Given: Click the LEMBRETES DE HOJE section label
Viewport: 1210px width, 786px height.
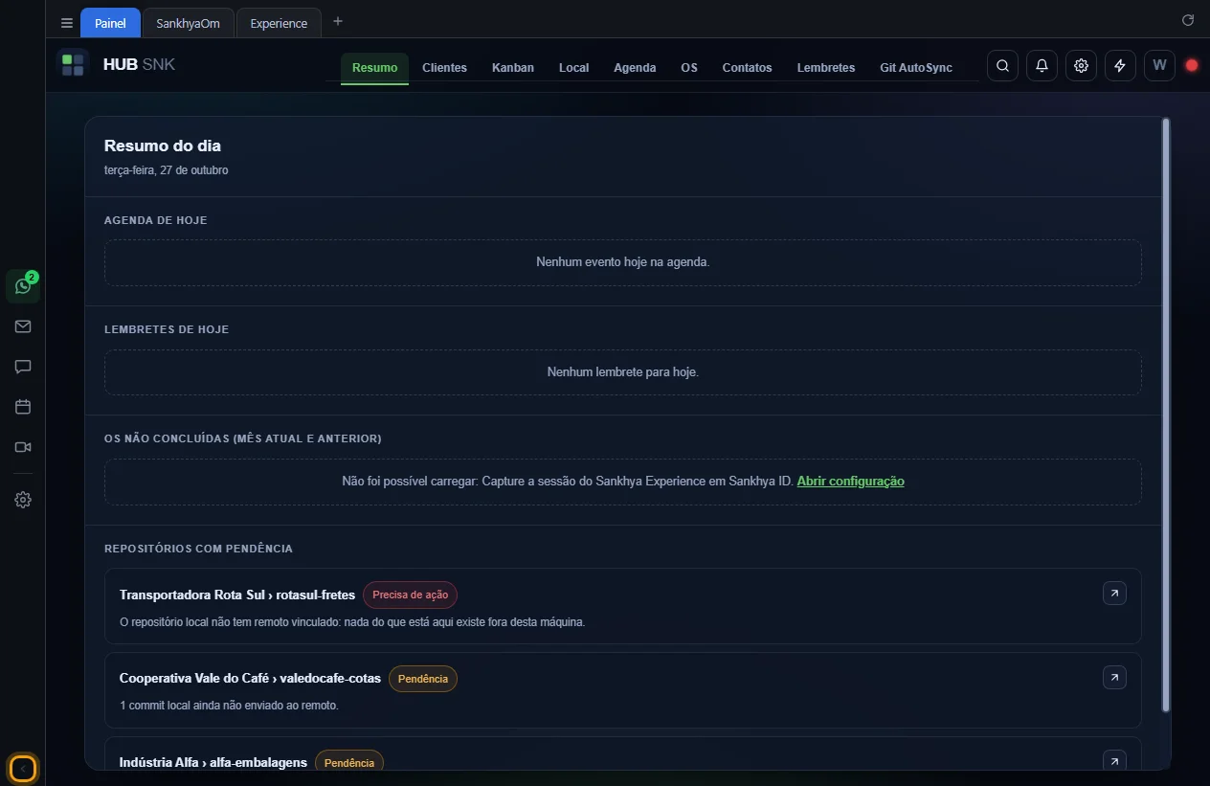Looking at the screenshot, I should click(167, 329).
